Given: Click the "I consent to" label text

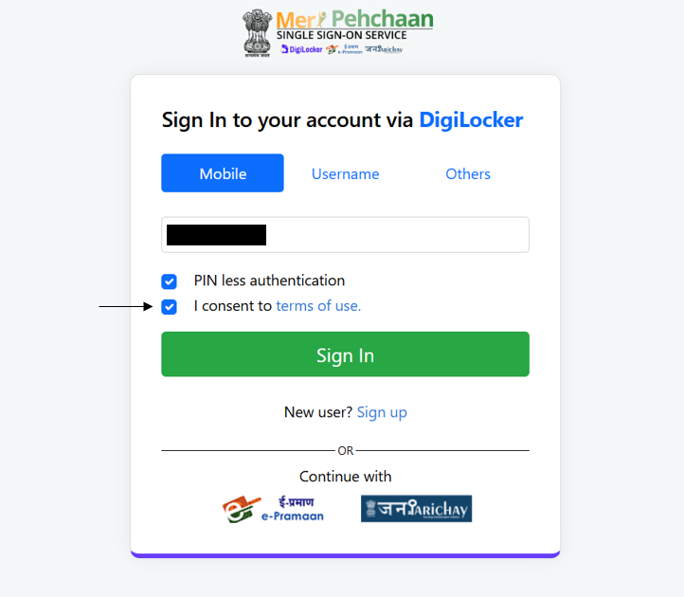Looking at the screenshot, I should point(233,306).
